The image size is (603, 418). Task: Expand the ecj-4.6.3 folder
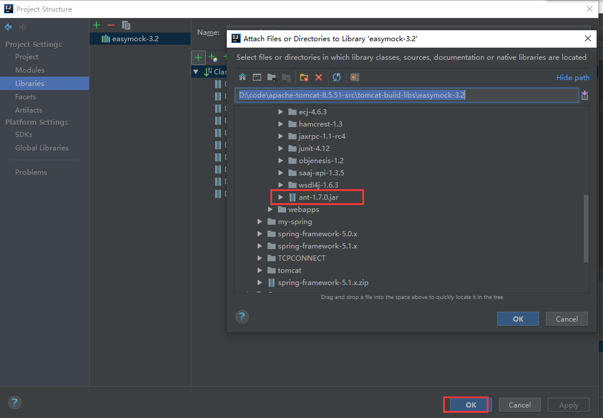[281, 111]
